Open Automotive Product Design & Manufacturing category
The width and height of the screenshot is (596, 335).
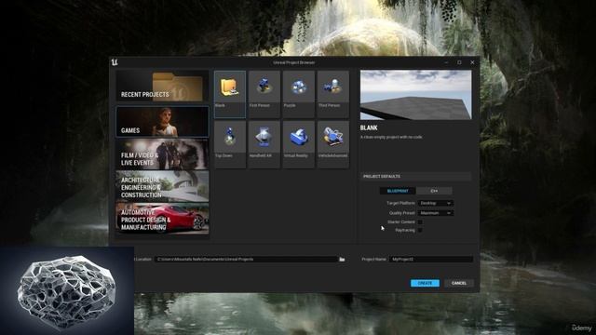(x=162, y=219)
